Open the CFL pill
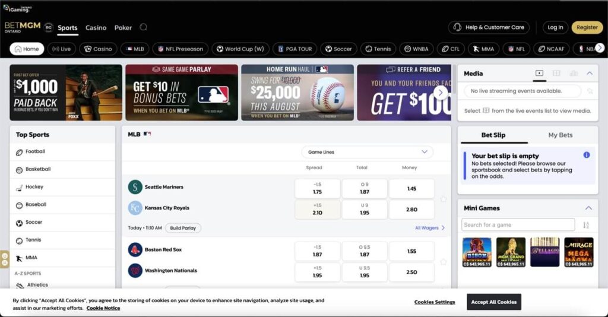Viewport: 608px width, 317px height. point(451,49)
